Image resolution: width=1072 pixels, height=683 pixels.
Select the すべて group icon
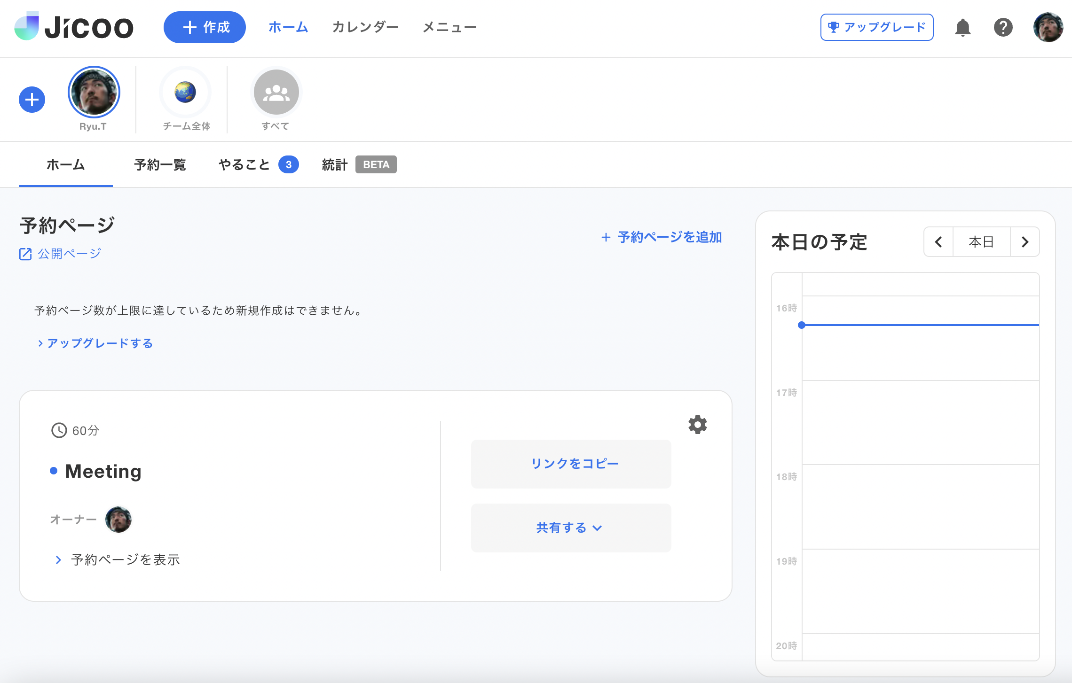(x=276, y=92)
